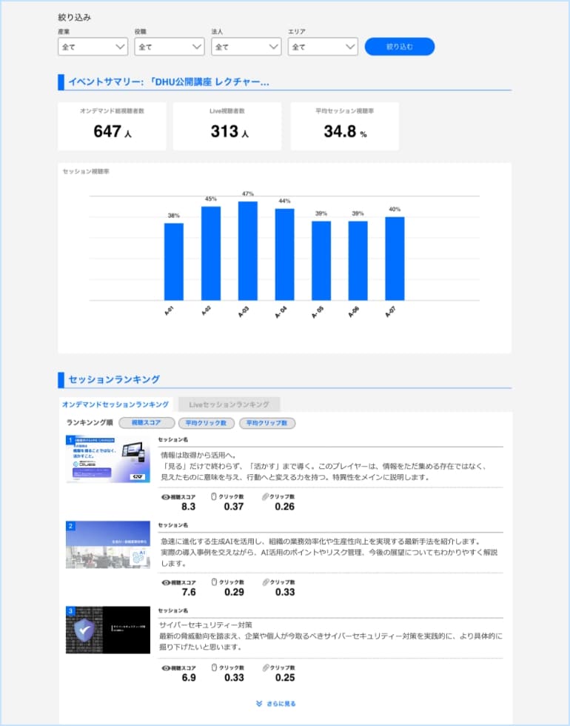Open the エリア filter dropdown
The width and height of the screenshot is (570, 726).
click(x=323, y=47)
